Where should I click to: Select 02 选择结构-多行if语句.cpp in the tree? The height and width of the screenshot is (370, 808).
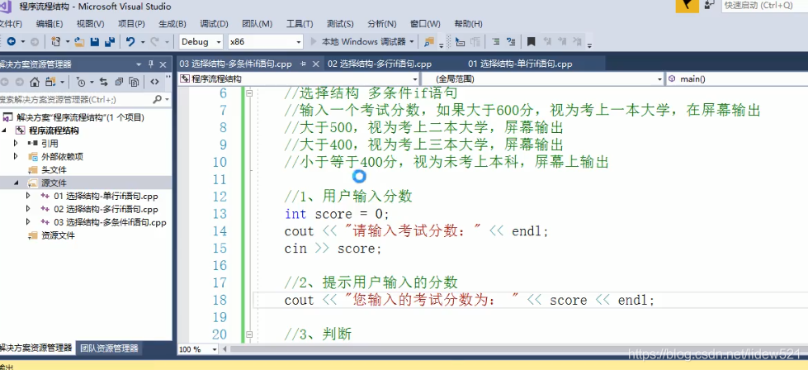(x=106, y=209)
